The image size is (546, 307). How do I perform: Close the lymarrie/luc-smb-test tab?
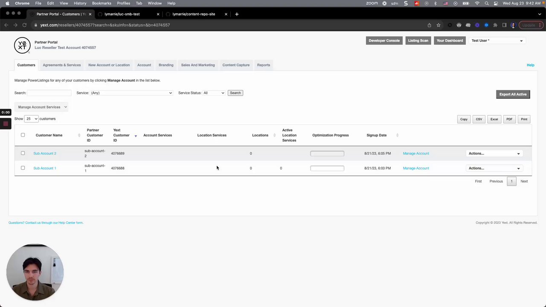coord(158,14)
